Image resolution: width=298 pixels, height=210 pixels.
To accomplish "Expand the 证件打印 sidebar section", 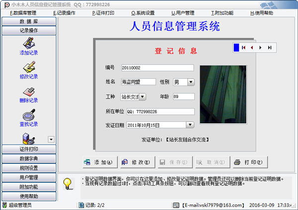I will (28, 149).
